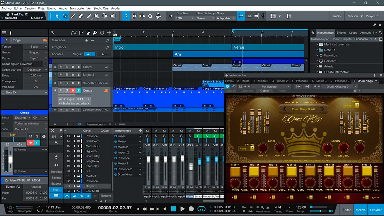This screenshot has width=384, height=216.
Task: Click the Drum Kings LEVEL knob
Action: 343,148
